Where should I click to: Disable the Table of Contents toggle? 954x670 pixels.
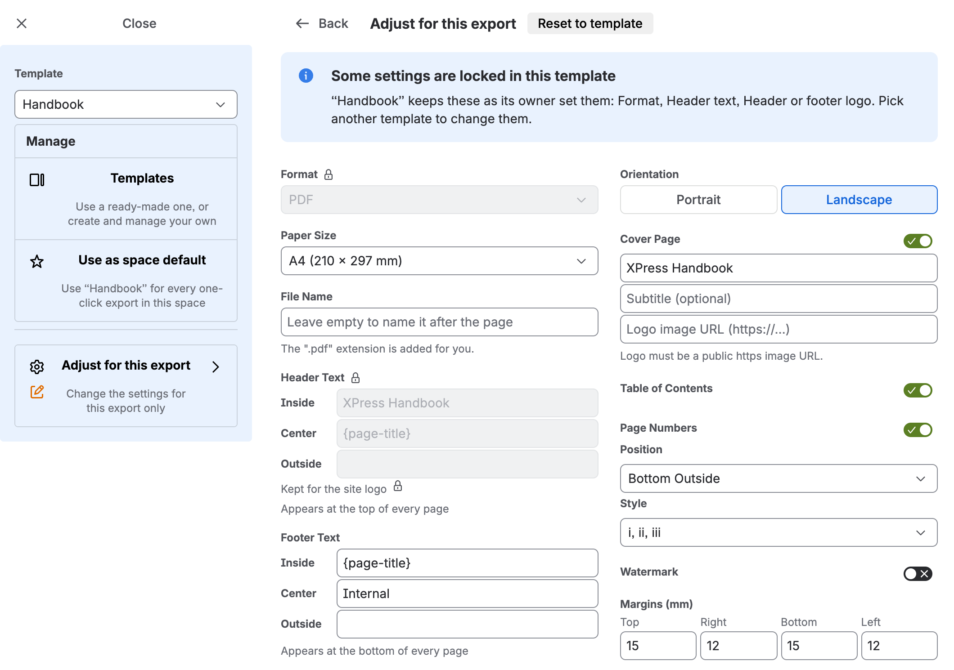[x=918, y=390]
